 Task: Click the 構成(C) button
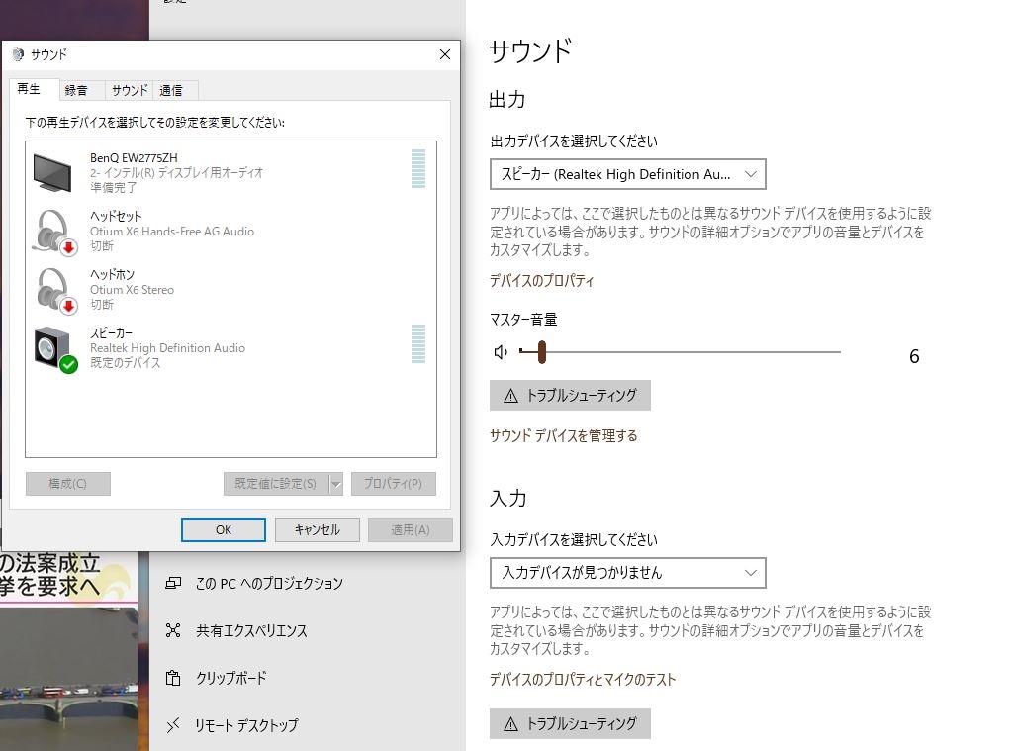coord(67,484)
